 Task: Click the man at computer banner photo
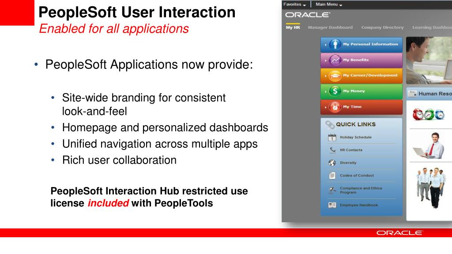tap(429, 60)
